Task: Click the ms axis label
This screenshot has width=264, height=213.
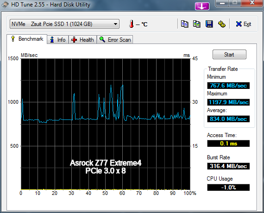Action: 187,55
